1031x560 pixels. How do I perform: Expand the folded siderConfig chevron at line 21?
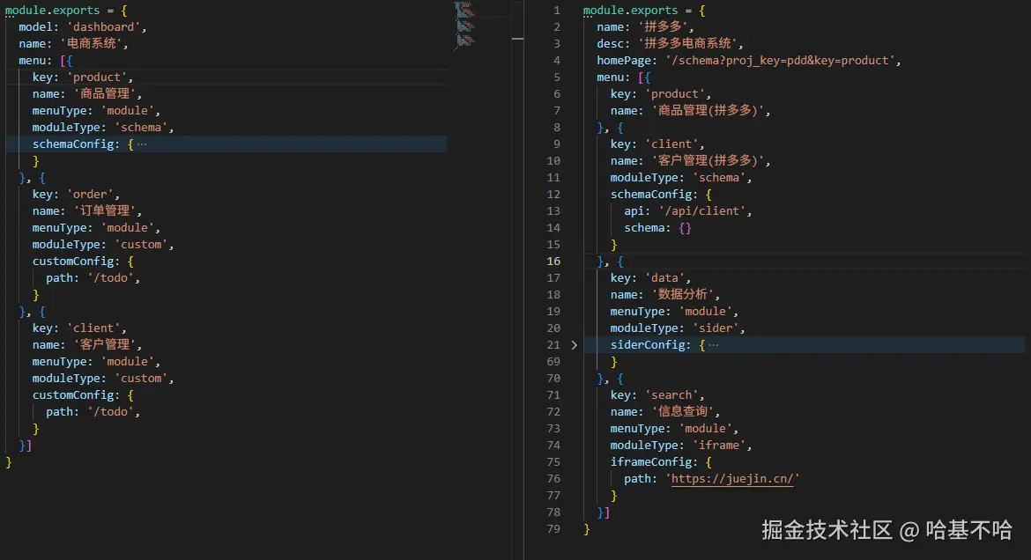click(574, 345)
